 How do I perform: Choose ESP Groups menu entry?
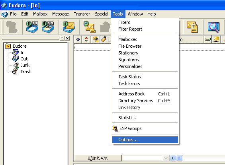pos(145,128)
